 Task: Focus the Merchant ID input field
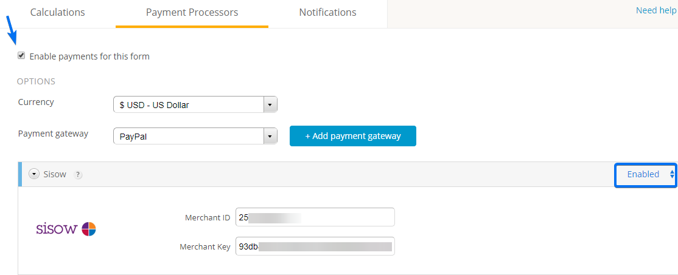point(315,217)
